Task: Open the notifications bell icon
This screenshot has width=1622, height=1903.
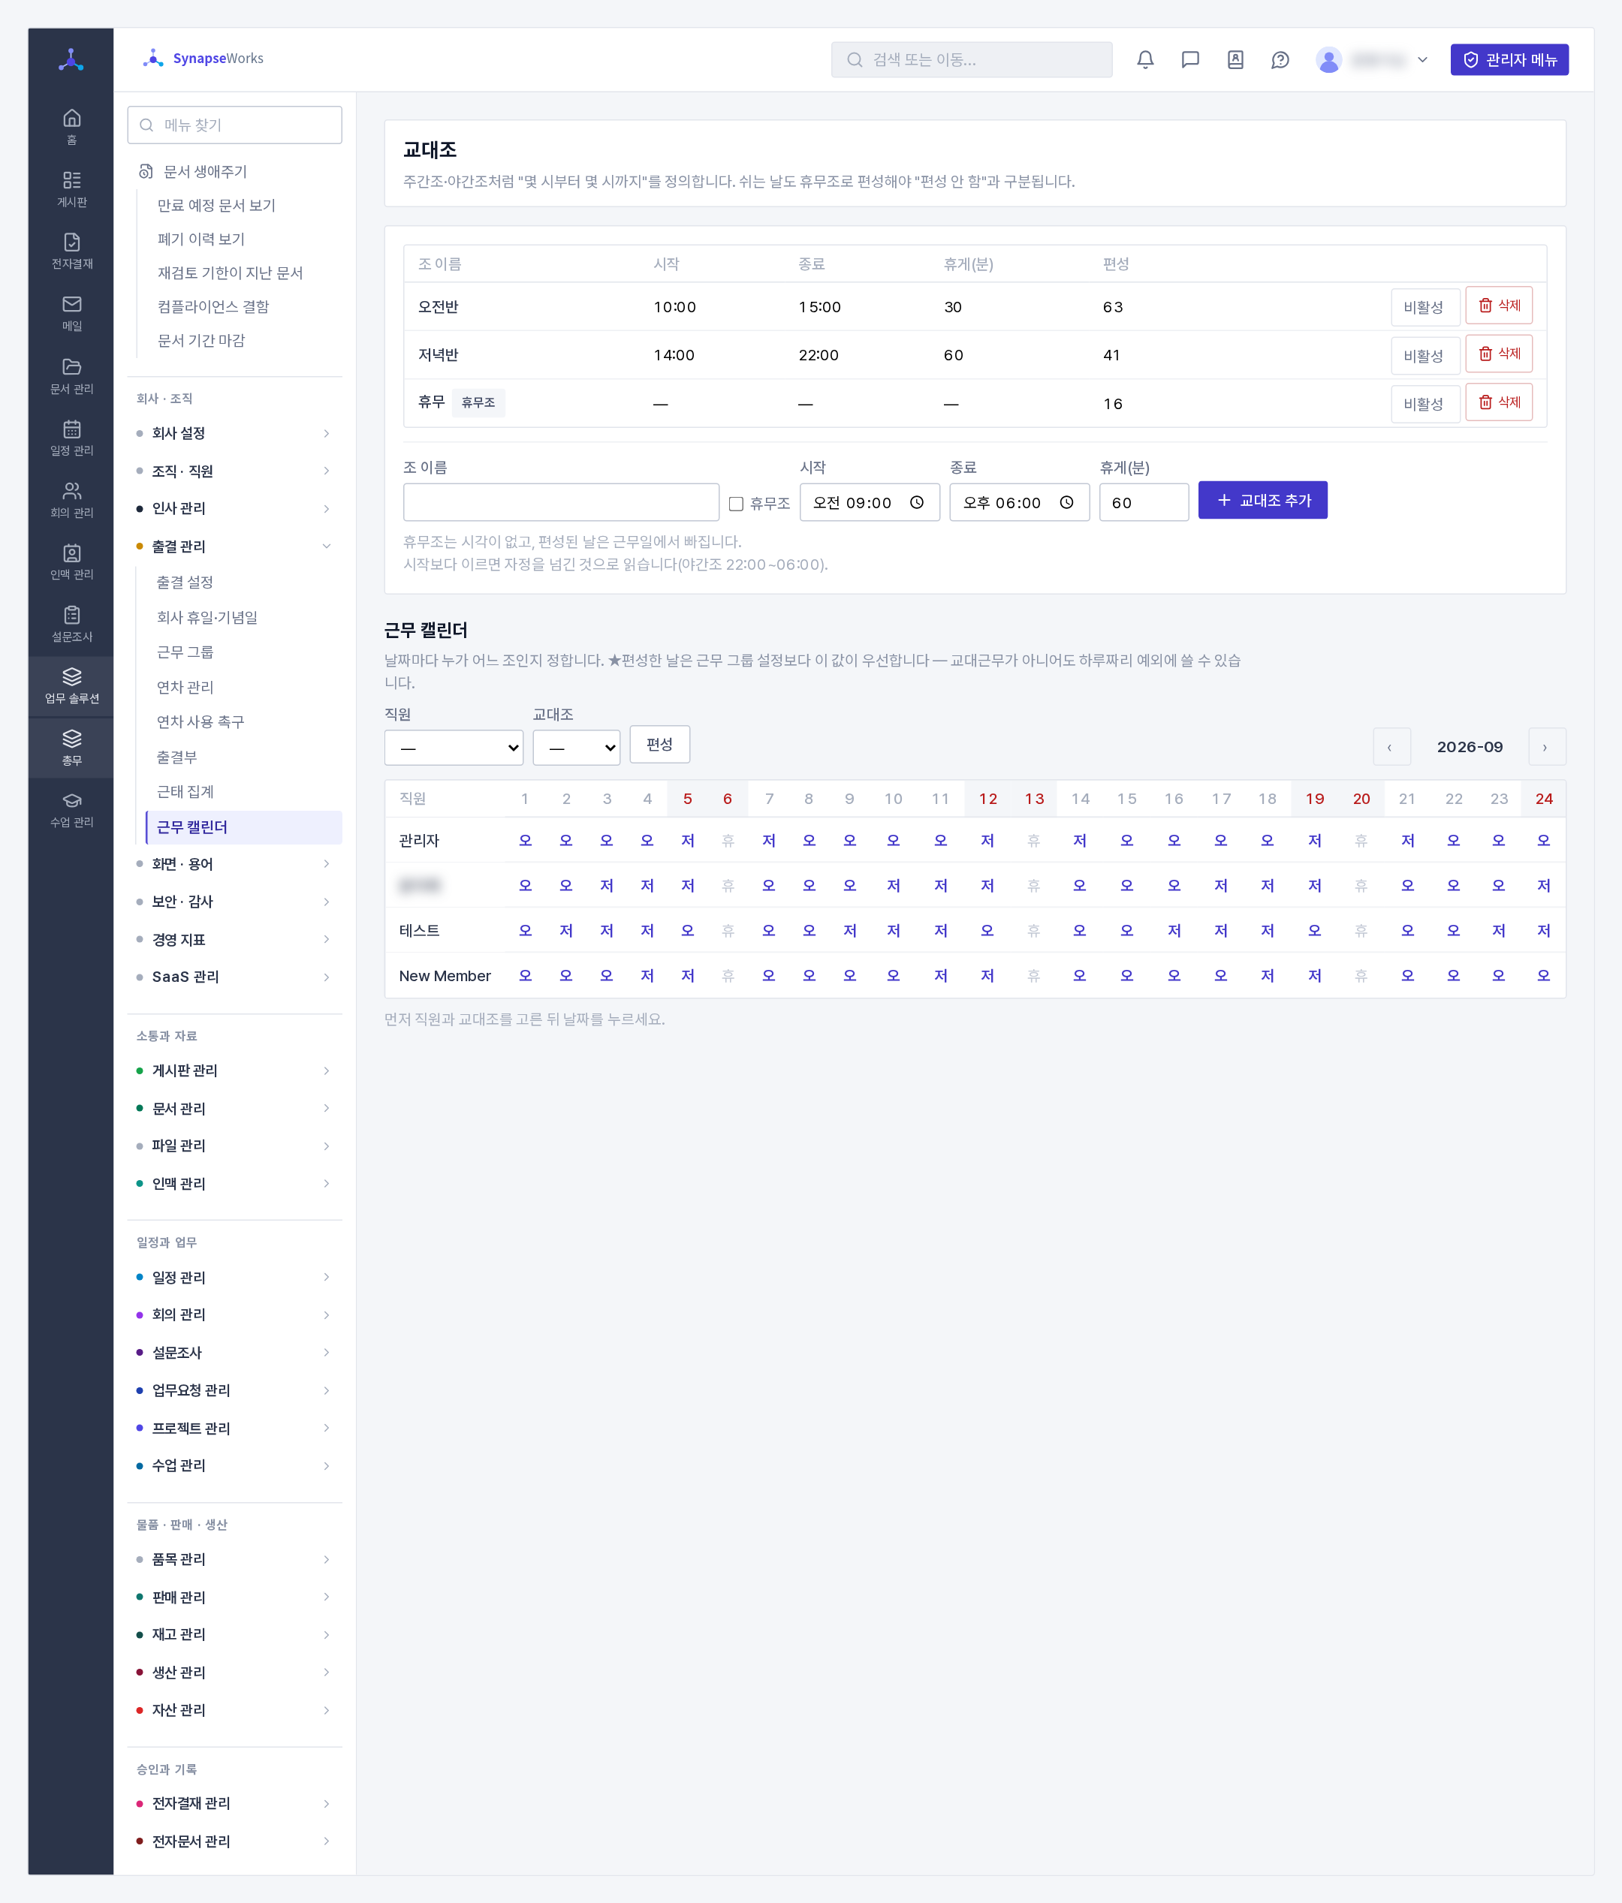Action: pos(1145,60)
